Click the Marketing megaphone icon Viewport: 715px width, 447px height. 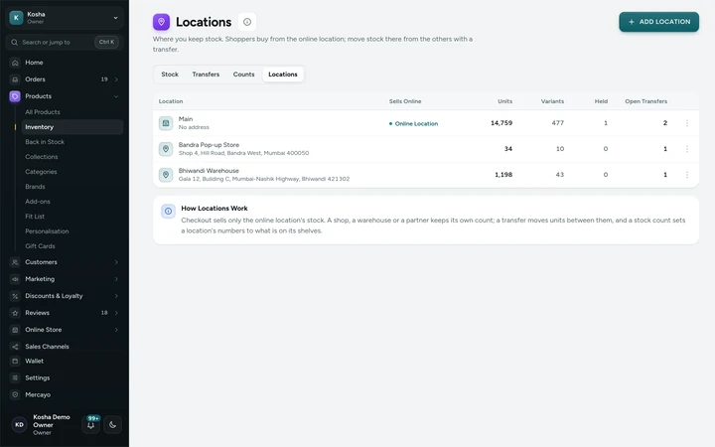click(15, 279)
